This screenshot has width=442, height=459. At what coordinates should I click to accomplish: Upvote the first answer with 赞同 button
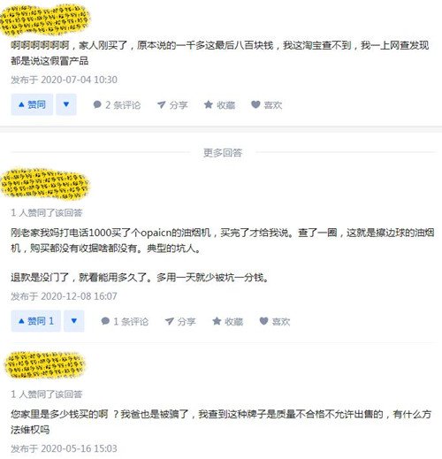click(32, 104)
